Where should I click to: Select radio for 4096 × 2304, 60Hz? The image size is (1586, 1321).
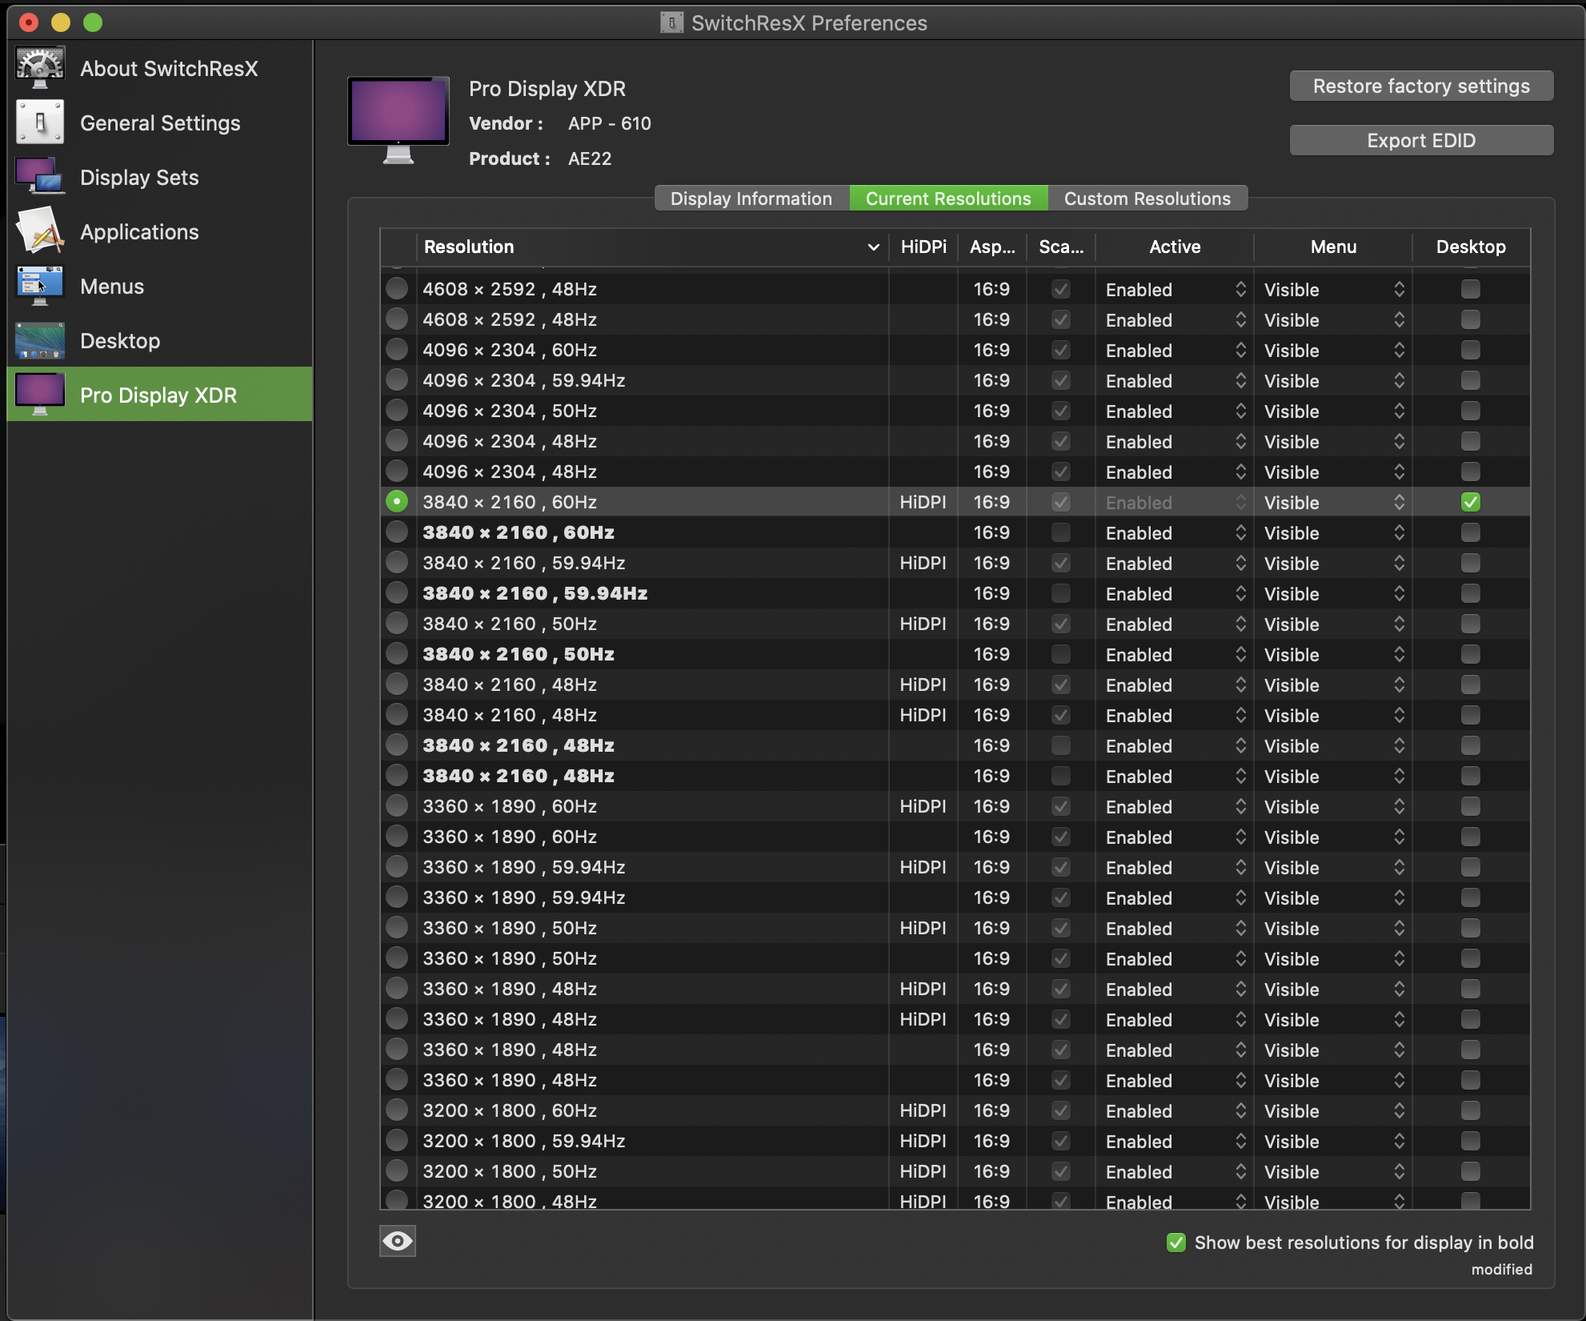(x=397, y=350)
